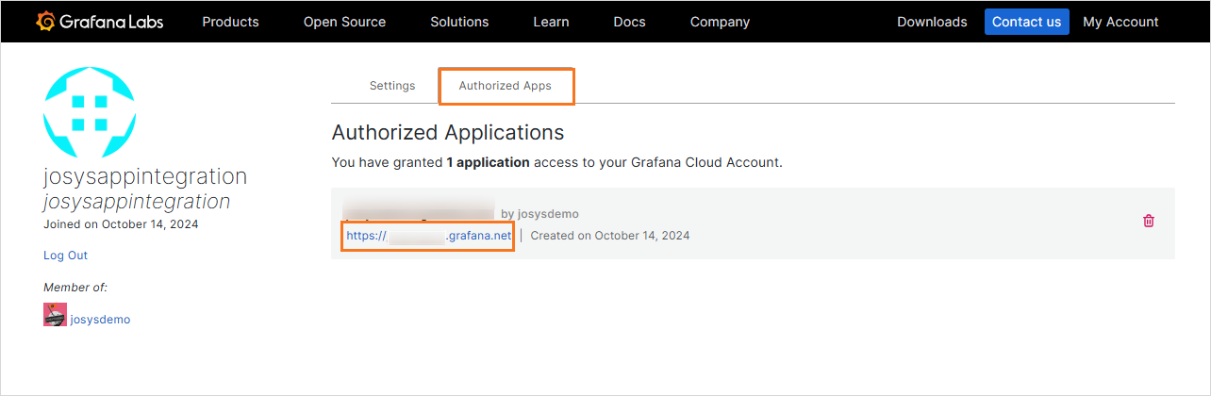Click the 'Joined on October 14, 2024' text
This screenshot has width=1211, height=396.
click(x=121, y=224)
